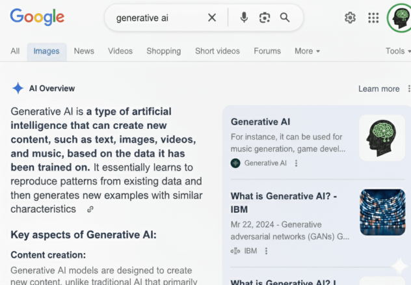This screenshot has width=411, height=285.
Task: Open the Short videos tab
Action: tap(217, 51)
